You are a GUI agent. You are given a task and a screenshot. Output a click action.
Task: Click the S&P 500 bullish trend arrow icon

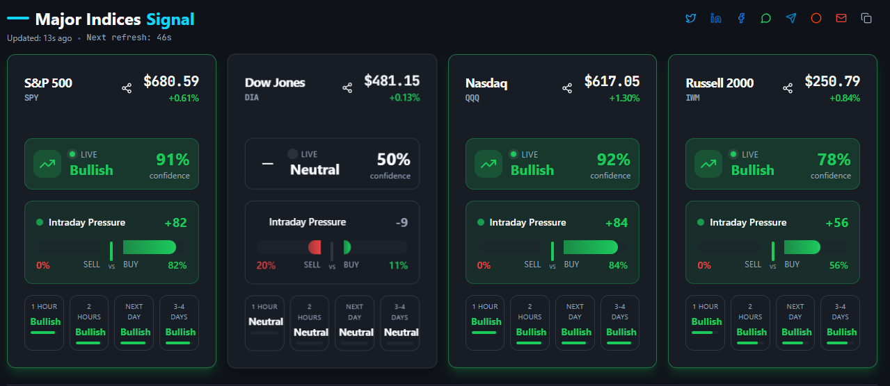pos(47,164)
